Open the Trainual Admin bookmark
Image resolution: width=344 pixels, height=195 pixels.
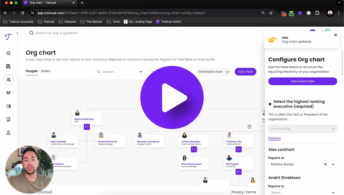point(169,22)
